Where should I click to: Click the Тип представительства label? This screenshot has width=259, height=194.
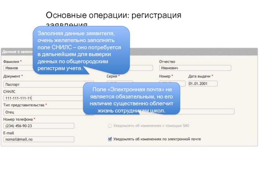pos(24,105)
